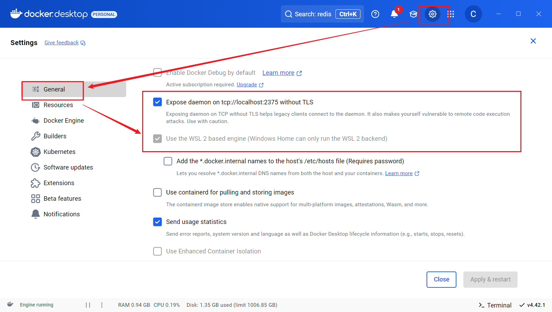Click the Close button

(x=441, y=279)
